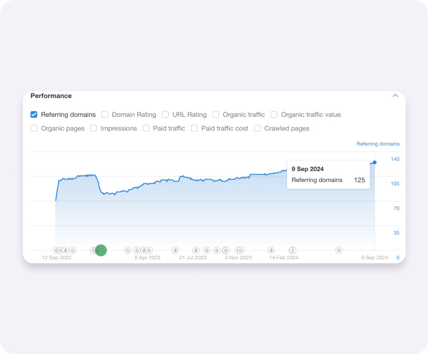Click the lone G update marker between Feb and Sep 2024
Image resolution: width=428 pixels, height=354 pixels.
[339, 250]
